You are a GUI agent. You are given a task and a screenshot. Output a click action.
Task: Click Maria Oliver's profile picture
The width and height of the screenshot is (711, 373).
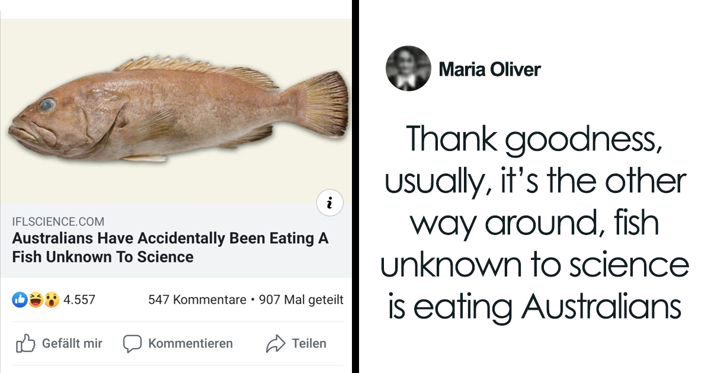[x=408, y=68]
